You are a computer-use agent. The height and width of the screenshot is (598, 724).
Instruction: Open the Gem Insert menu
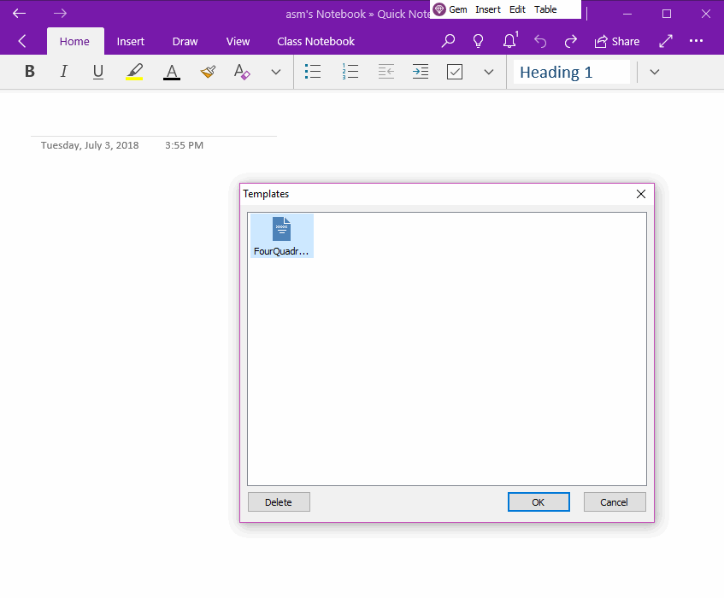coord(488,9)
